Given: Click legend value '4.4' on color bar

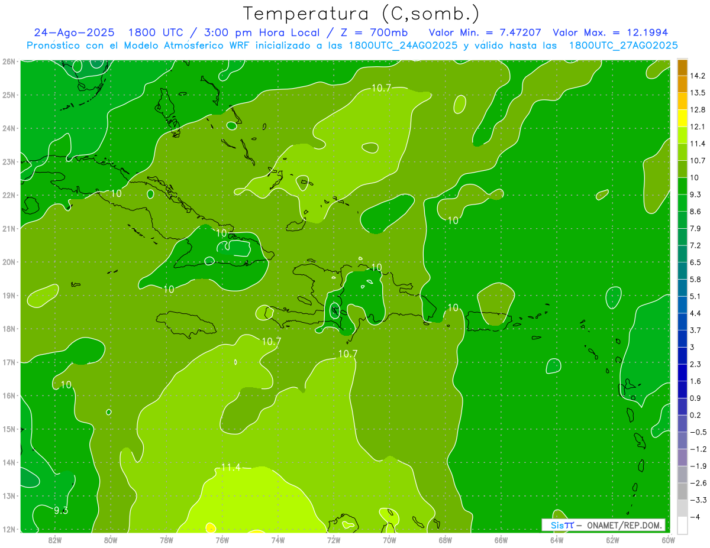Looking at the screenshot, I should pos(695,313).
